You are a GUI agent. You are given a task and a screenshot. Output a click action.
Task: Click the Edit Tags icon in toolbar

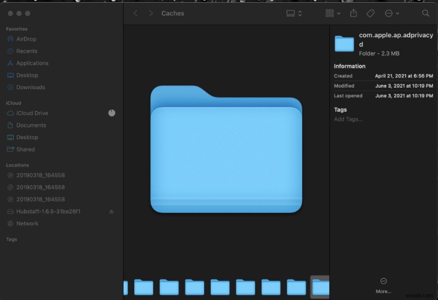(370, 13)
